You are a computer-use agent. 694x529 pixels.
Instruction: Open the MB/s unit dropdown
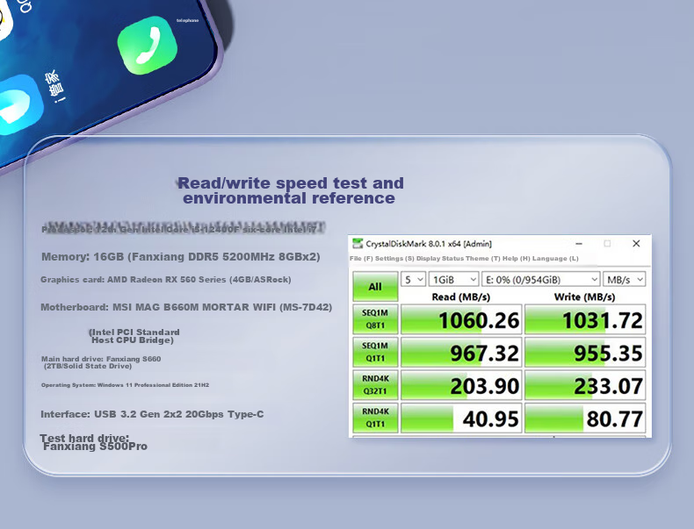click(624, 279)
